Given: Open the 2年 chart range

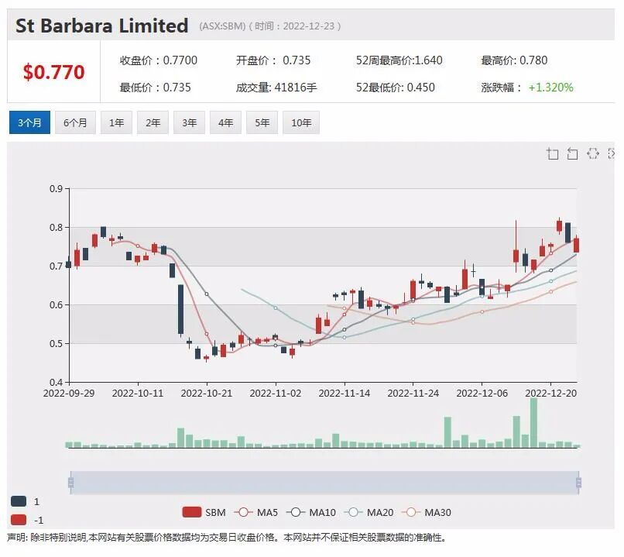Looking at the screenshot, I should pyautogui.click(x=153, y=122).
